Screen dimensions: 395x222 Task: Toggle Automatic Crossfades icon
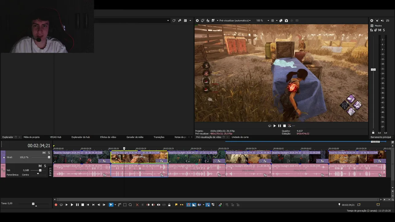coord(194,205)
